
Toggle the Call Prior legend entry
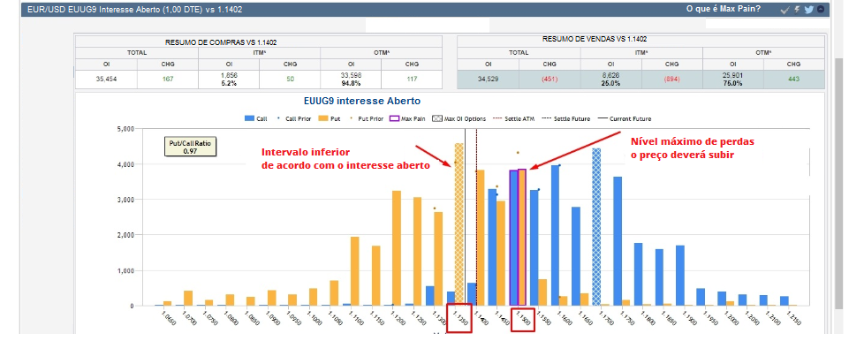[x=295, y=118]
